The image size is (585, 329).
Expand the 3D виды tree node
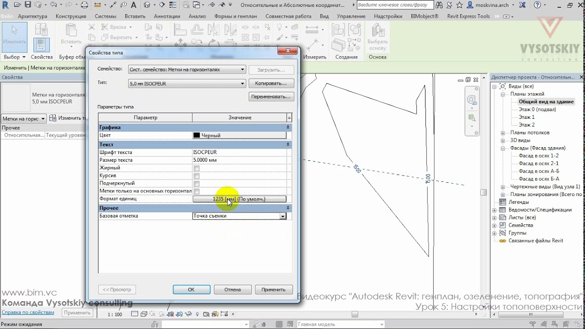[x=503, y=140]
